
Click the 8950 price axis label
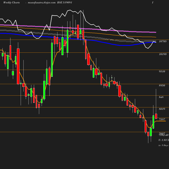point(162,86)
